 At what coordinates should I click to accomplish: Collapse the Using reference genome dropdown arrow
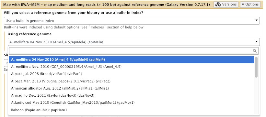[256, 42]
